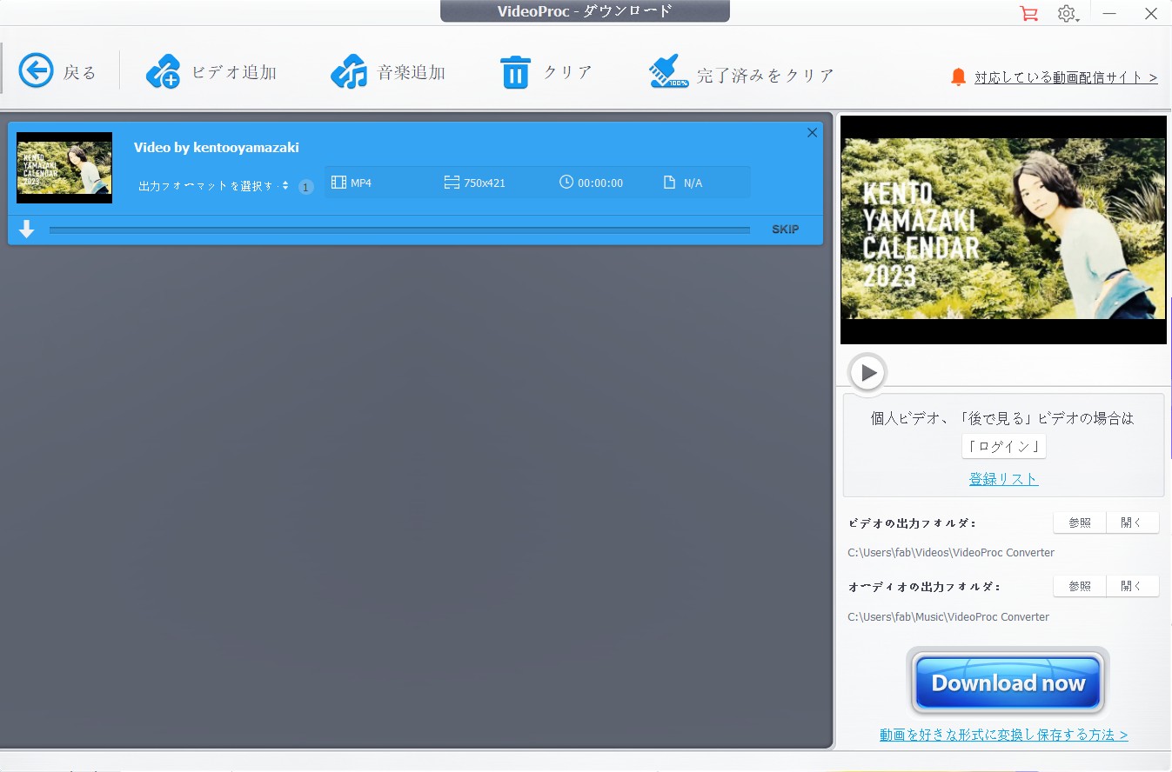Click the 音楽追加 (add music) button
The height and width of the screenshot is (772, 1172).
pyautogui.click(x=388, y=72)
